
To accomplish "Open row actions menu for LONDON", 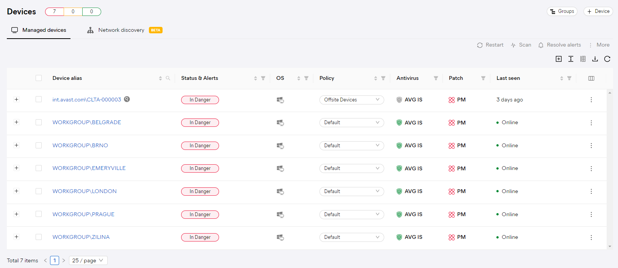I will tap(591, 192).
